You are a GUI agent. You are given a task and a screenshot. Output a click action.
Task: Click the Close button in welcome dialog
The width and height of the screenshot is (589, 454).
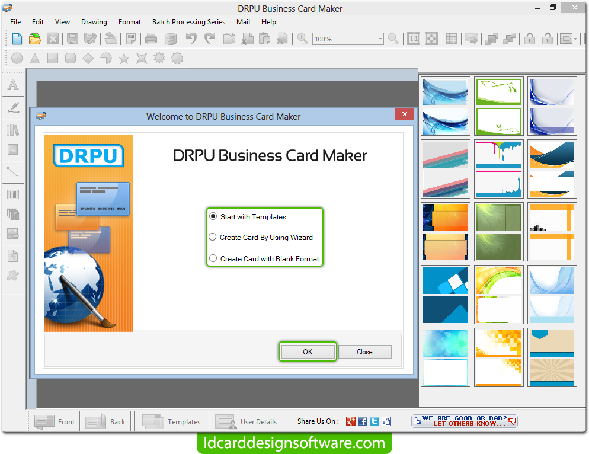[x=364, y=351]
